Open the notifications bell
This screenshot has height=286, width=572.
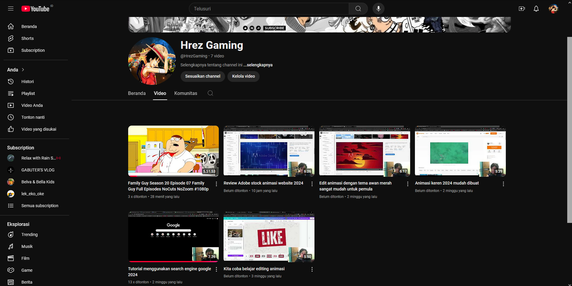coord(536,9)
